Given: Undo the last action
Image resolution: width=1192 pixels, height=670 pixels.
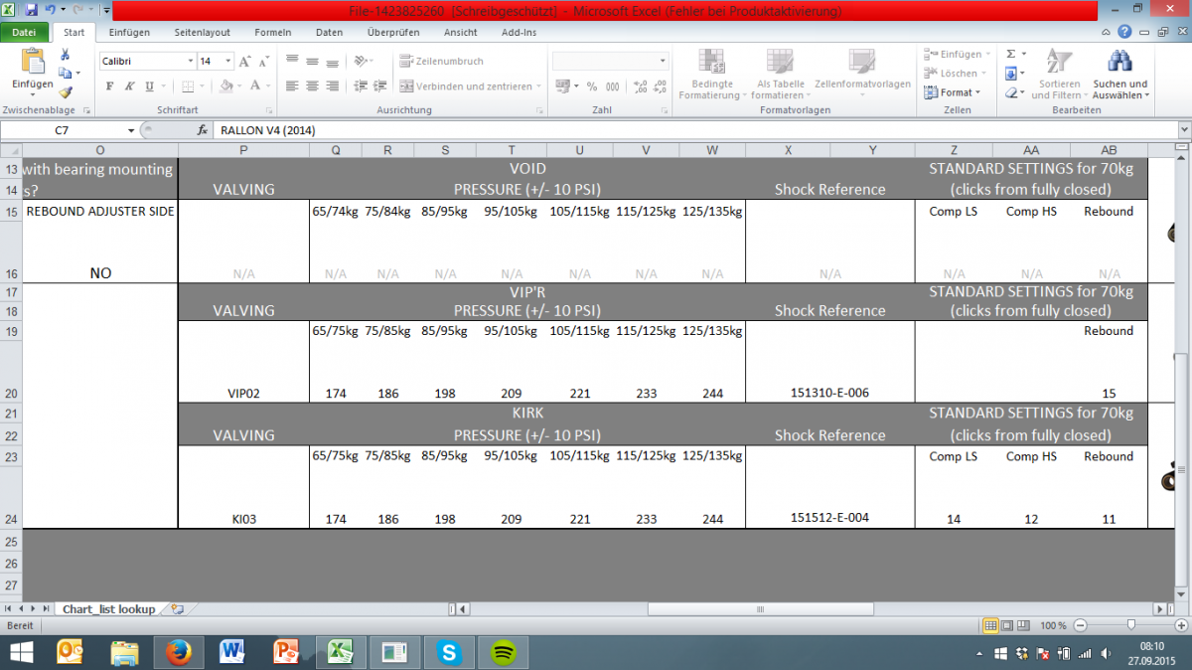Looking at the screenshot, I should [x=50, y=10].
